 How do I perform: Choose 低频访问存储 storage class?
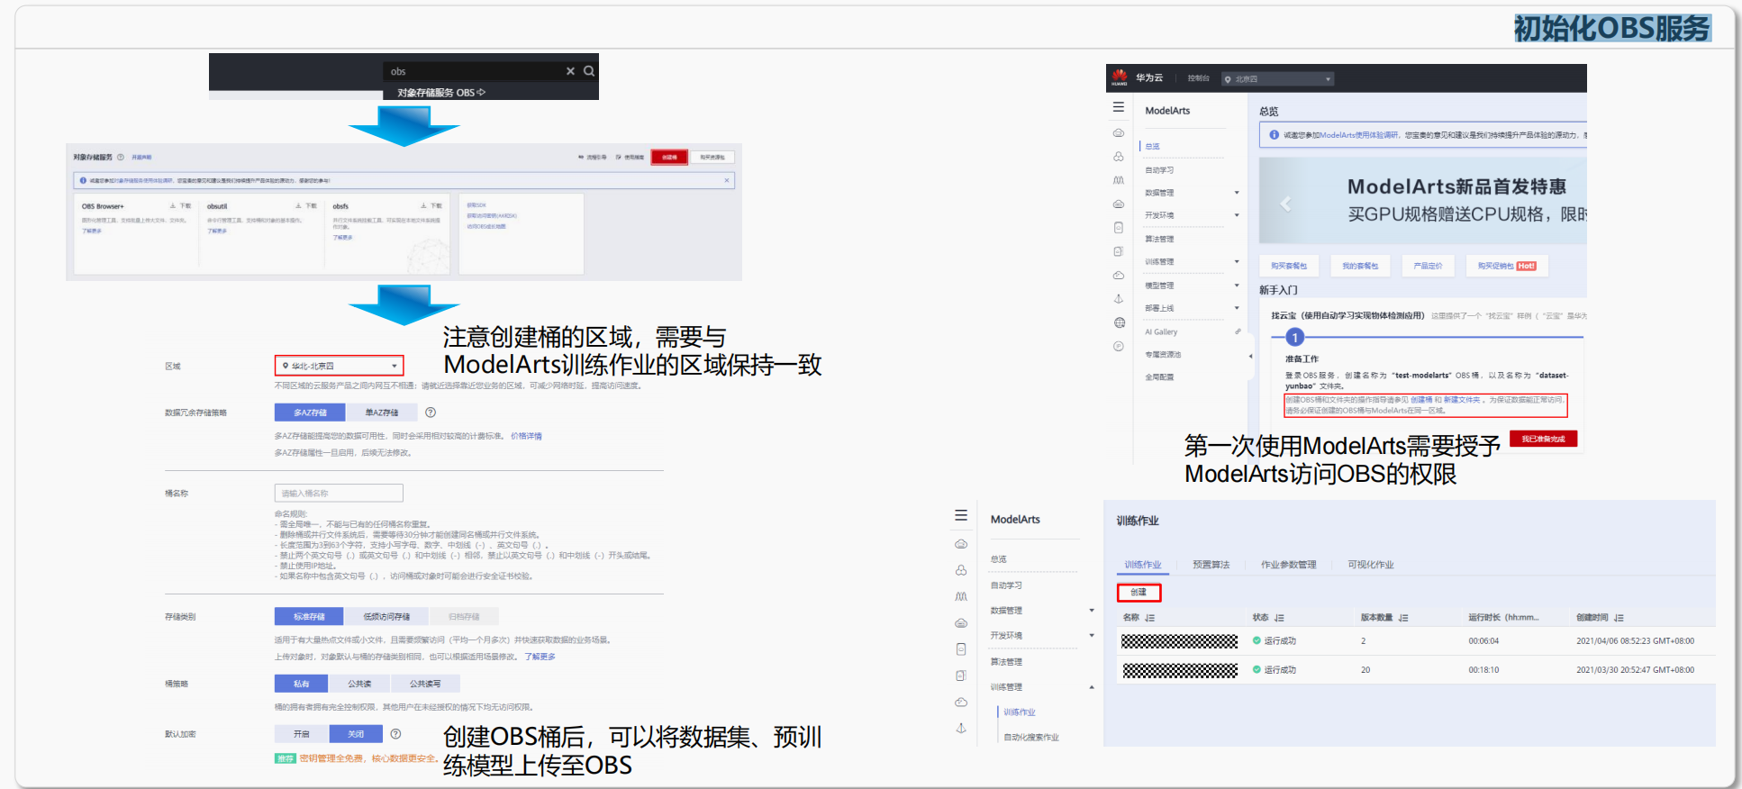point(386,617)
